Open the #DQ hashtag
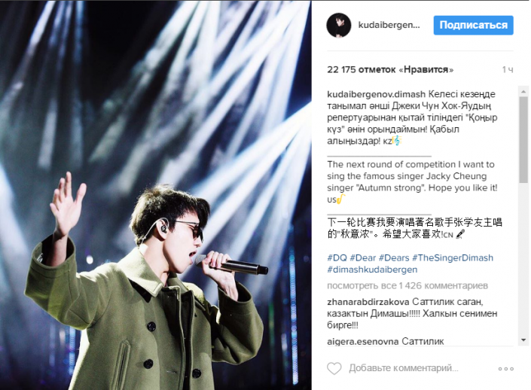531x390 pixels. coord(337,257)
